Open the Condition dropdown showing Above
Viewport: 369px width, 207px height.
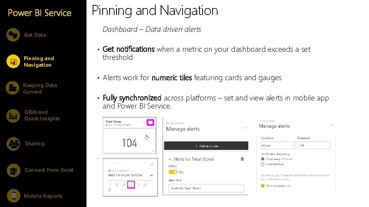(278, 146)
